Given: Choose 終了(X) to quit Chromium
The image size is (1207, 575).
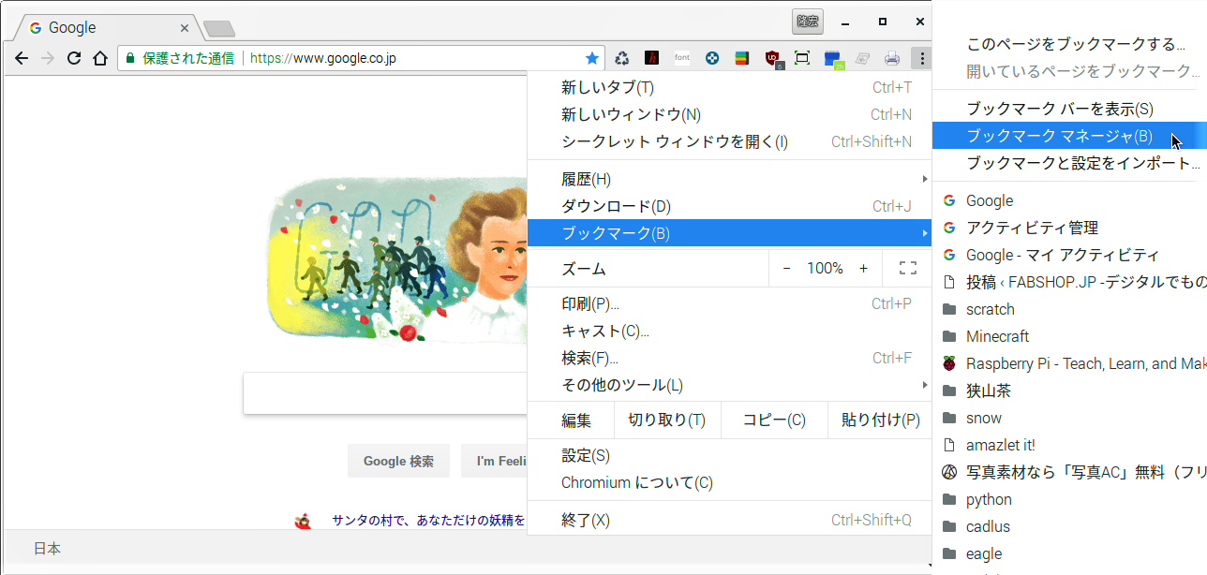Looking at the screenshot, I should pos(729,520).
